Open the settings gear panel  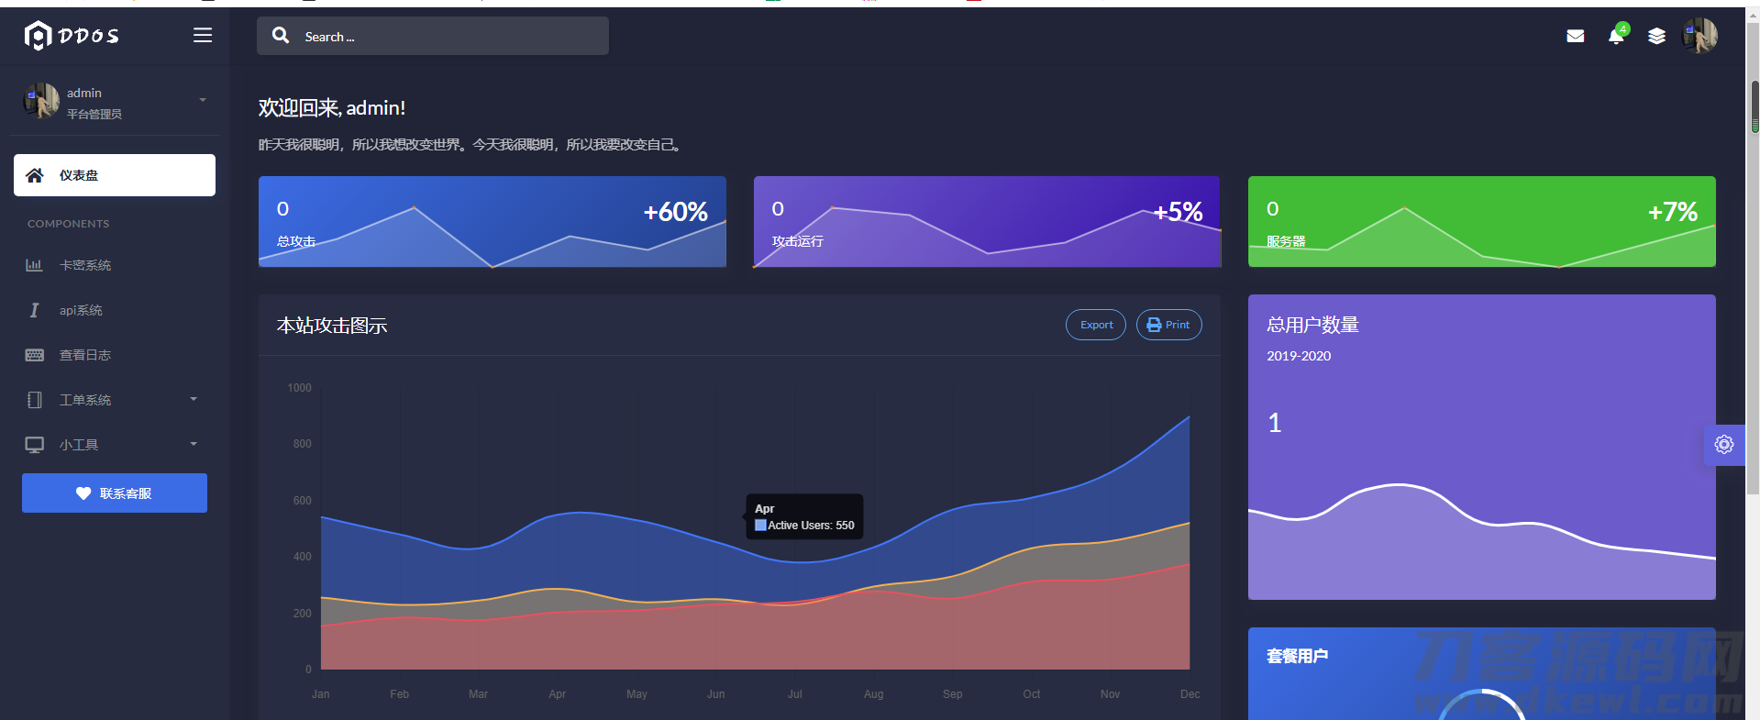1724,445
